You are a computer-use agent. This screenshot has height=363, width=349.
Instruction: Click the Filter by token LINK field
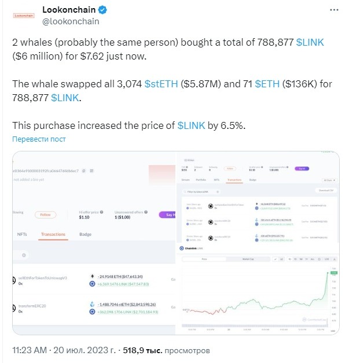[201, 192]
